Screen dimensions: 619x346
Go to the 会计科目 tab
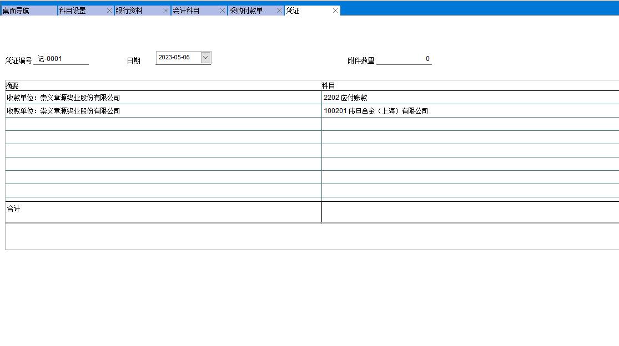[x=194, y=11]
